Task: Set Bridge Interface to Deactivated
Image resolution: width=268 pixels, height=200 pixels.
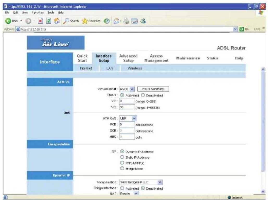Action: click(x=143, y=188)
